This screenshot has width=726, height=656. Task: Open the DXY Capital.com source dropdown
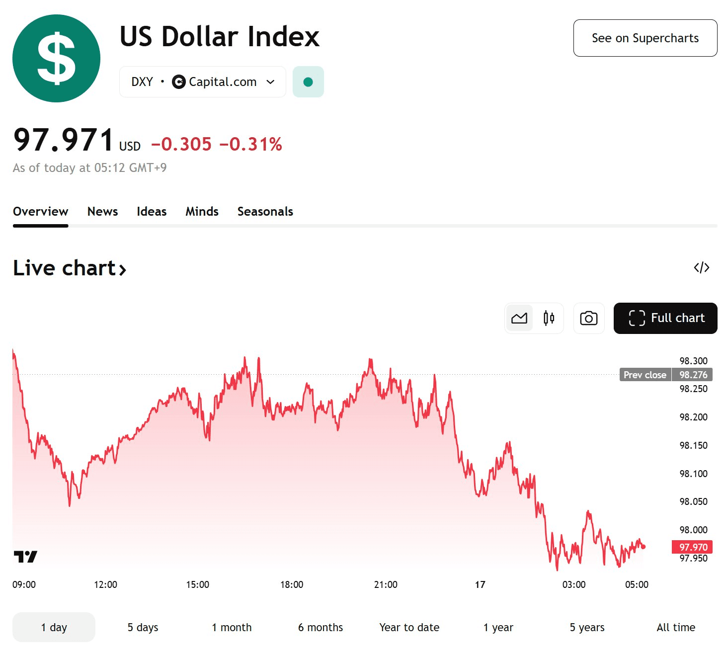tap(202, 82)
